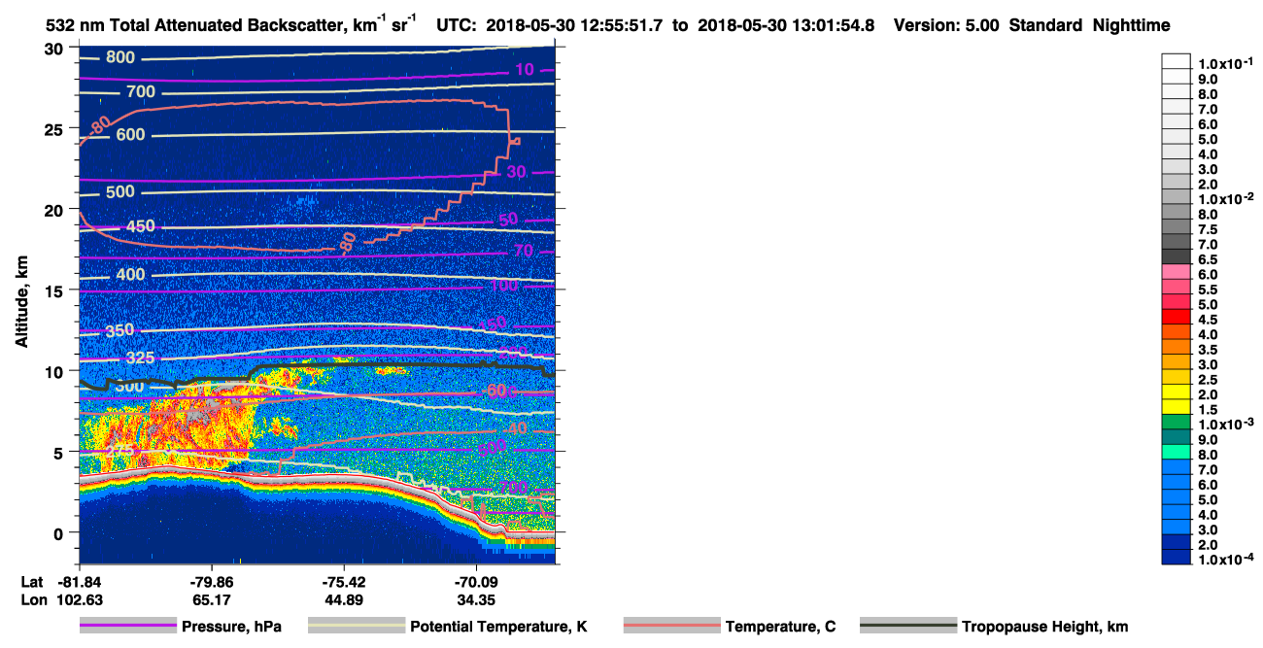Click the yellow line sample beside Potential Temperature
The height and width of the screenshot is (648, 1263).
pos(357,627)
